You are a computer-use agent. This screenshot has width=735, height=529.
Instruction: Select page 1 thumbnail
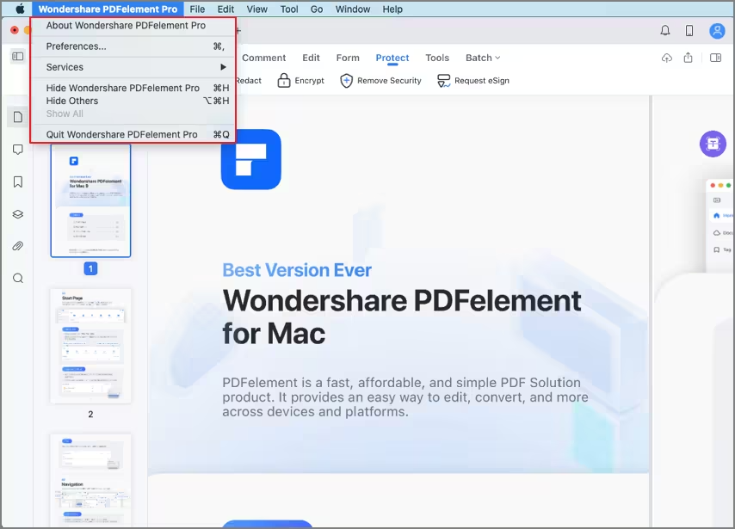[x=90, y=200]
